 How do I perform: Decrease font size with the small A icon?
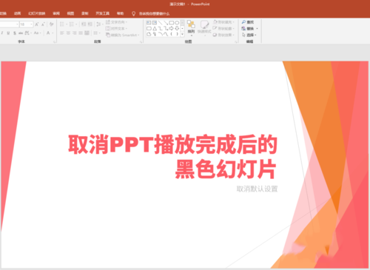tap(43, 24)
